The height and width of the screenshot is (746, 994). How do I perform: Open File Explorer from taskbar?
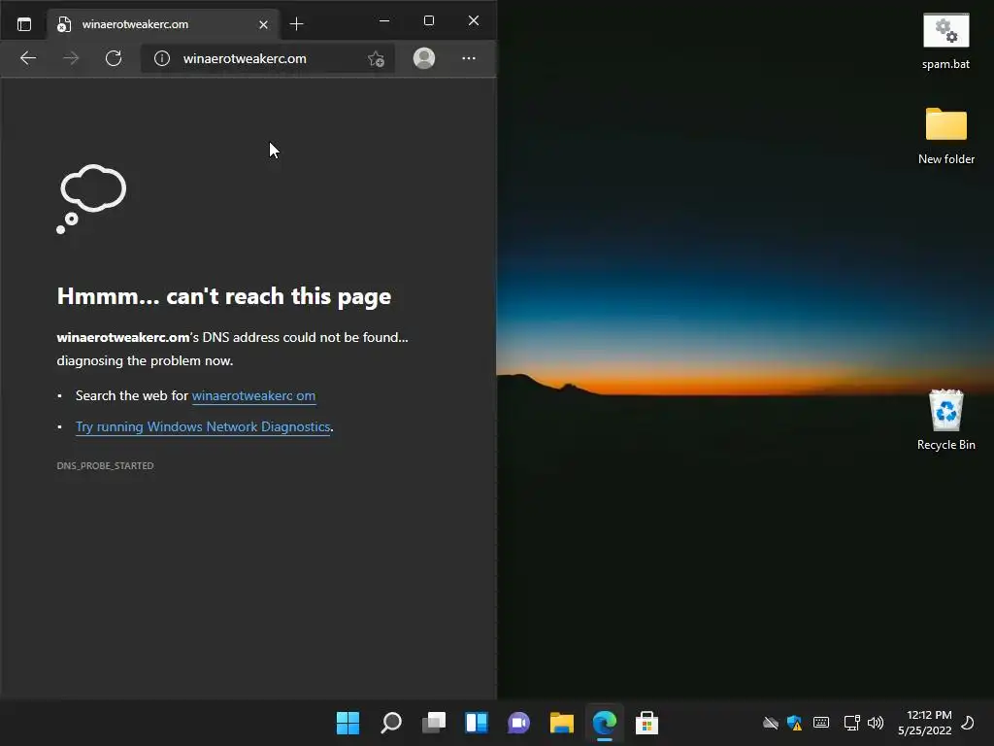pyautogui.click(x=562, y=723)
